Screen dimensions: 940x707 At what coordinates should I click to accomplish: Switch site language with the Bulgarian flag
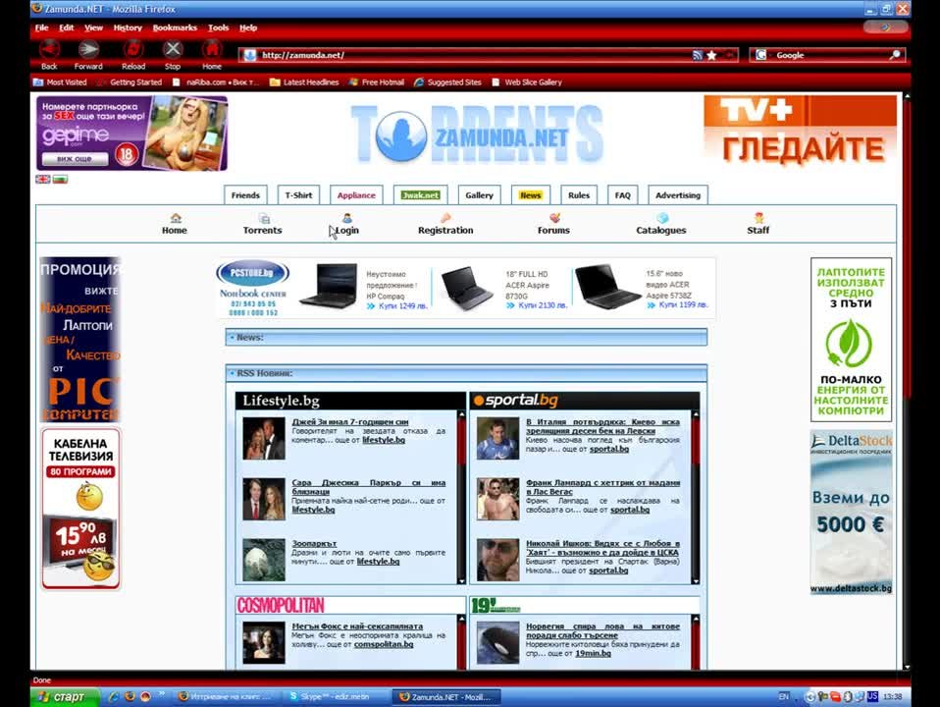60,179
